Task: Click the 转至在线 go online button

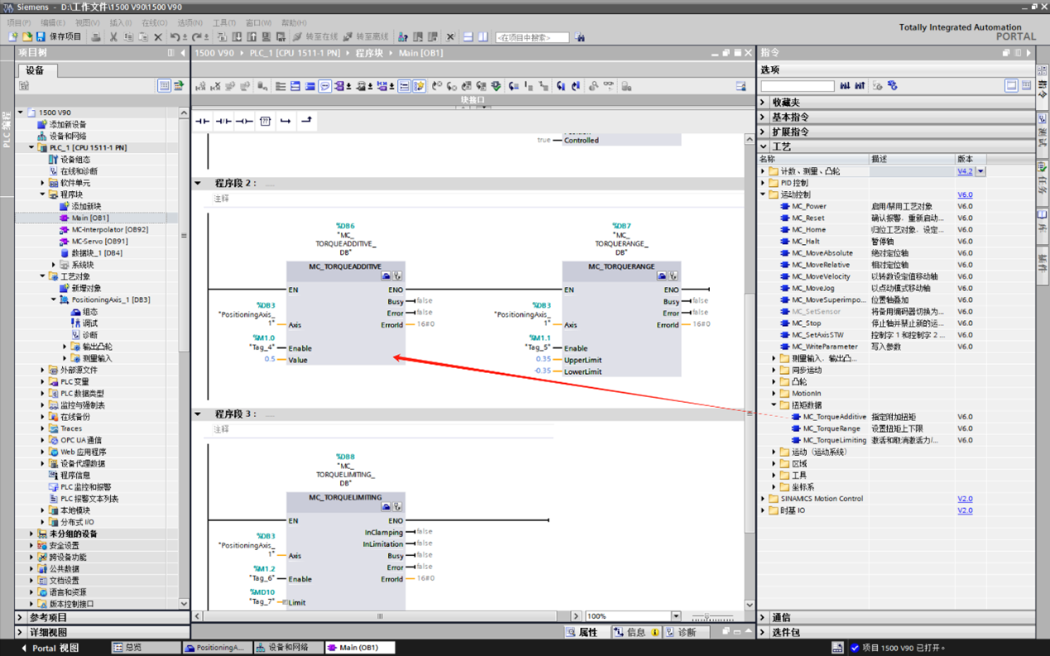Action: coord(315,37)
